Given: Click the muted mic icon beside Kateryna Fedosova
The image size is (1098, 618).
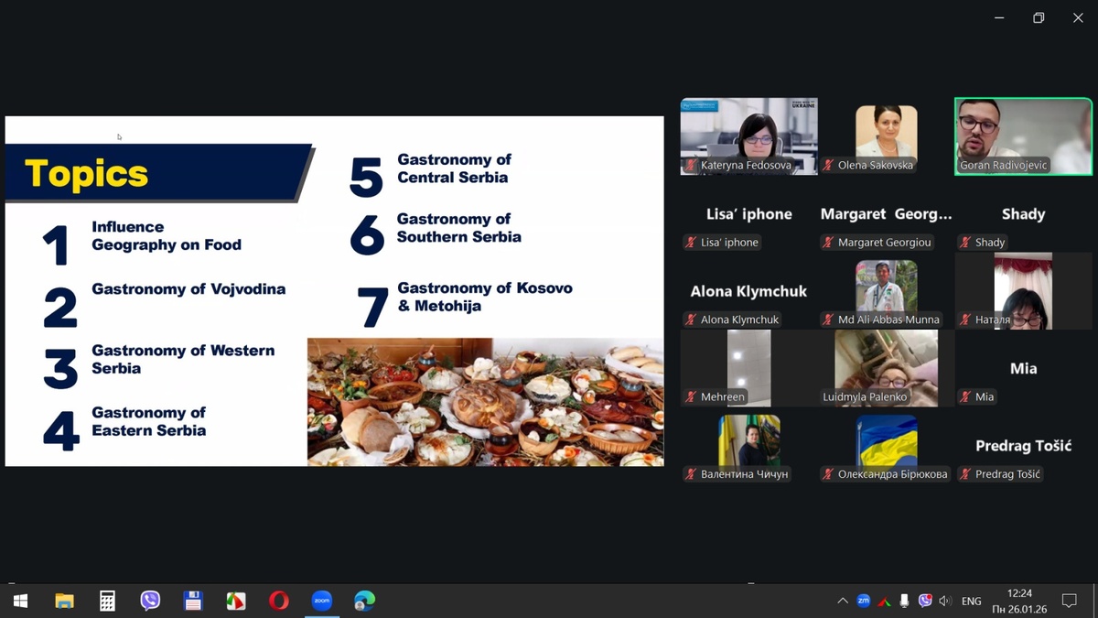Looking at the screenshot, I should pos(691,166).
